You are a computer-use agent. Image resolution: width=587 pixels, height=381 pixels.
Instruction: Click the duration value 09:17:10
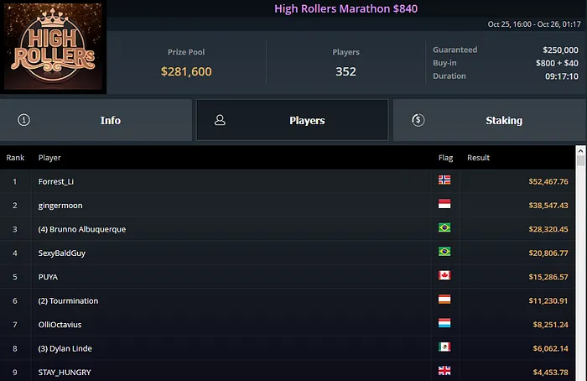tap(562, 76)
